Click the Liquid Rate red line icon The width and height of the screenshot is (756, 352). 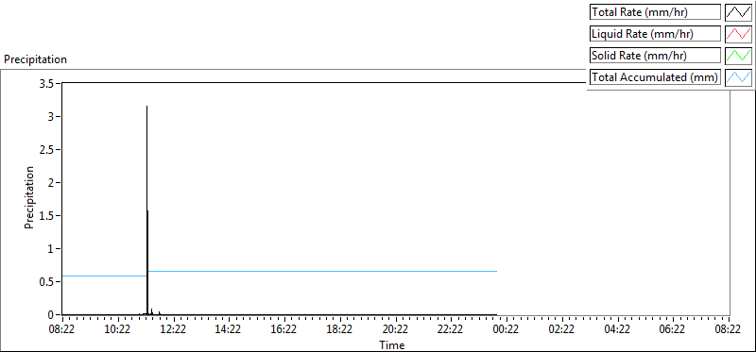[x=738, y=34]
